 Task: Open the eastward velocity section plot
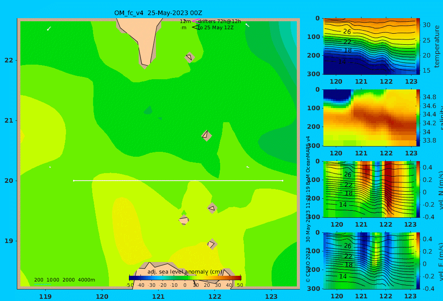pos(369,261)
